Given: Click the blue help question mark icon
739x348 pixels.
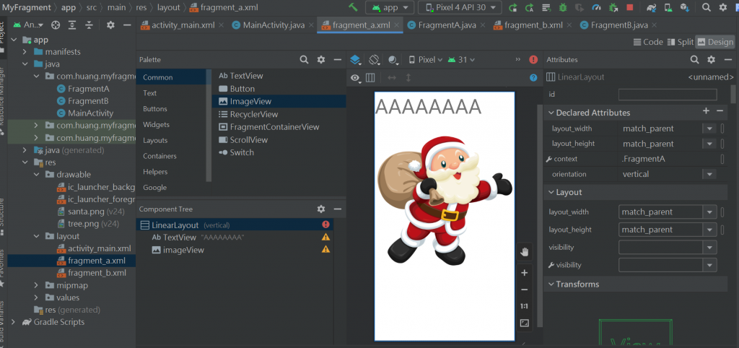Looking at the screenshot, I should coord(533,78).
